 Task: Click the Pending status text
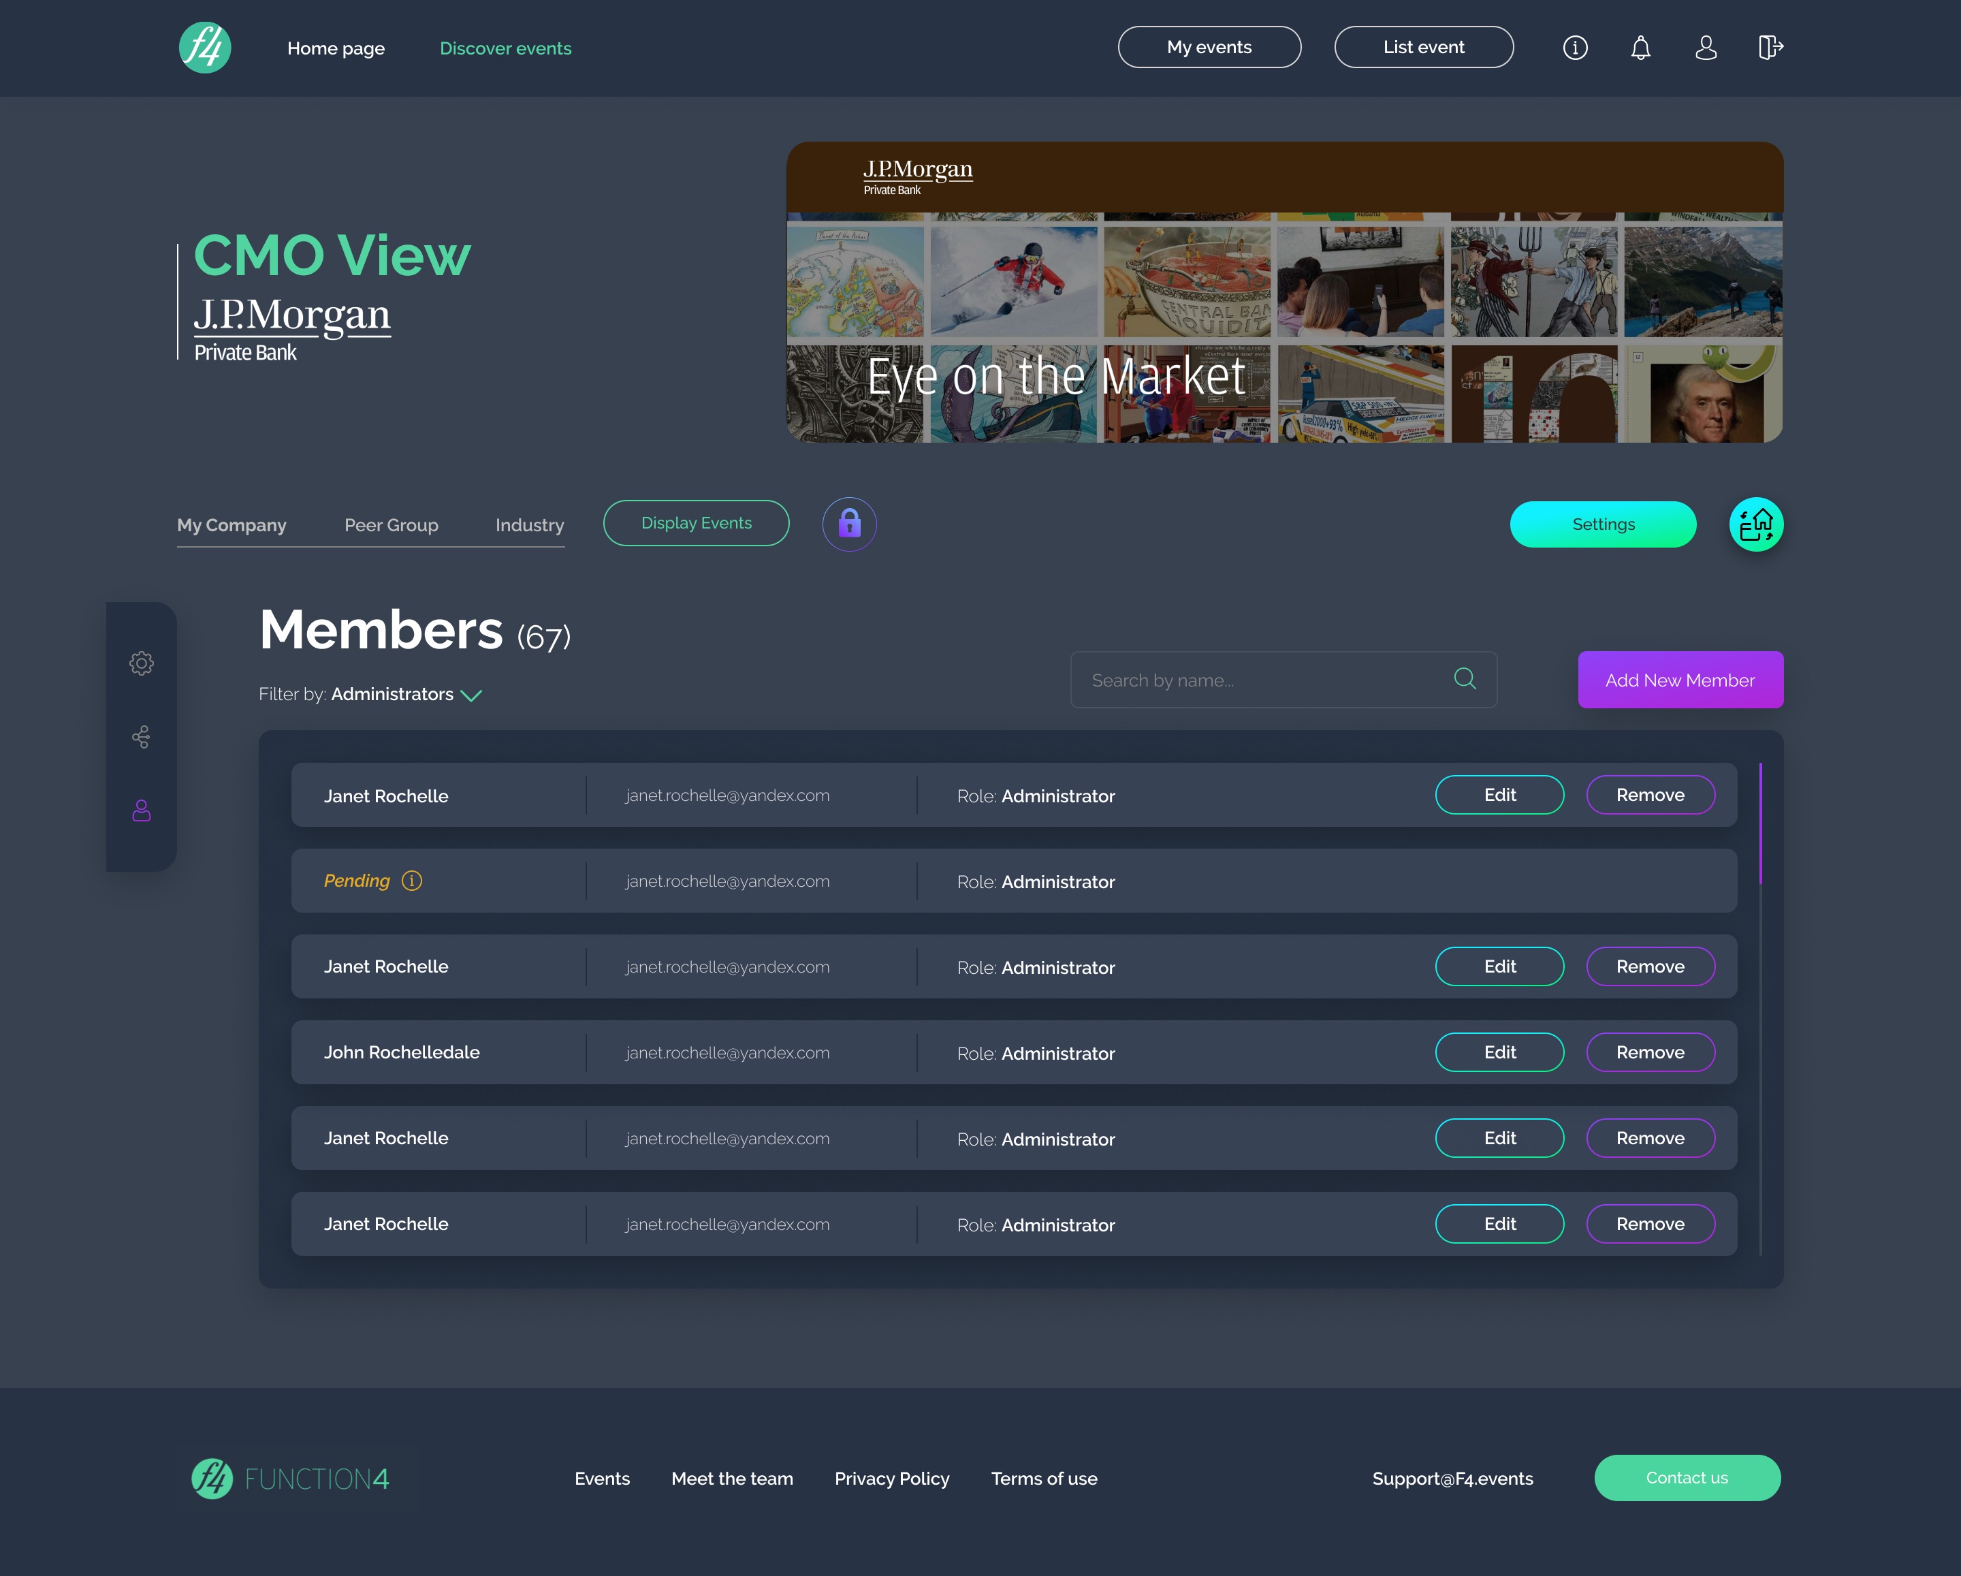tap(357, 881)
